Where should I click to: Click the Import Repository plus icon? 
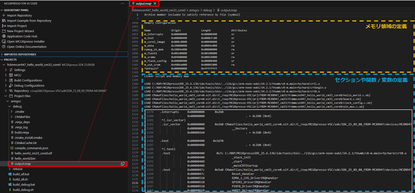(x=4, y=15)
